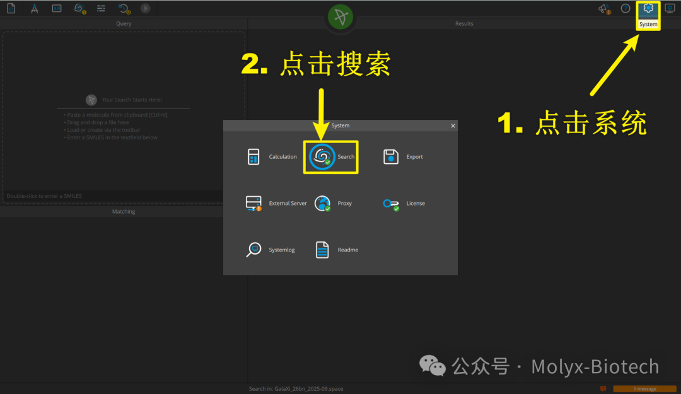The image size is (681, 394).
Task: Click the play button in top toolbar
Action: 146,8
